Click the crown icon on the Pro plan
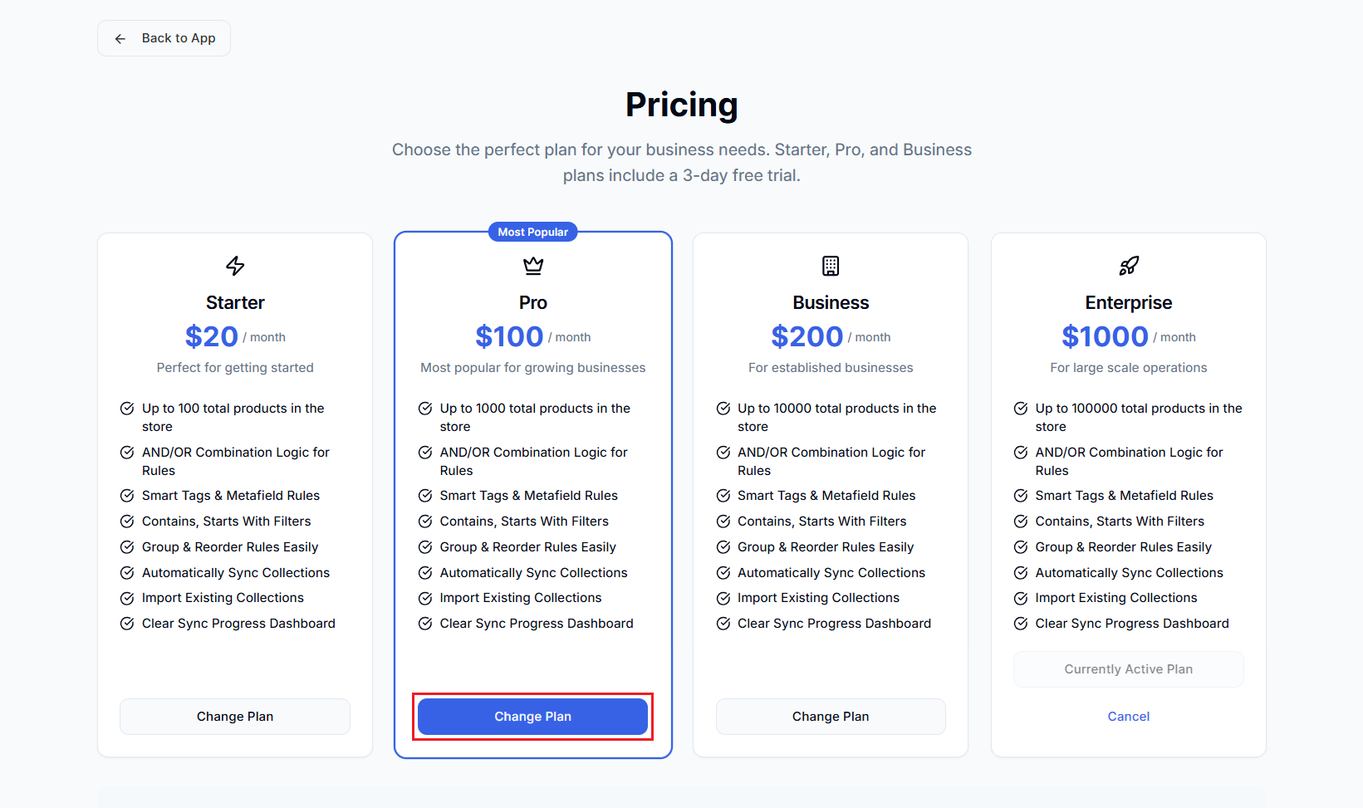 532,266
